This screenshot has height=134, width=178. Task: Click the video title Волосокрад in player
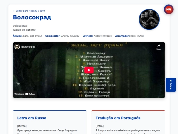point(28,47)
